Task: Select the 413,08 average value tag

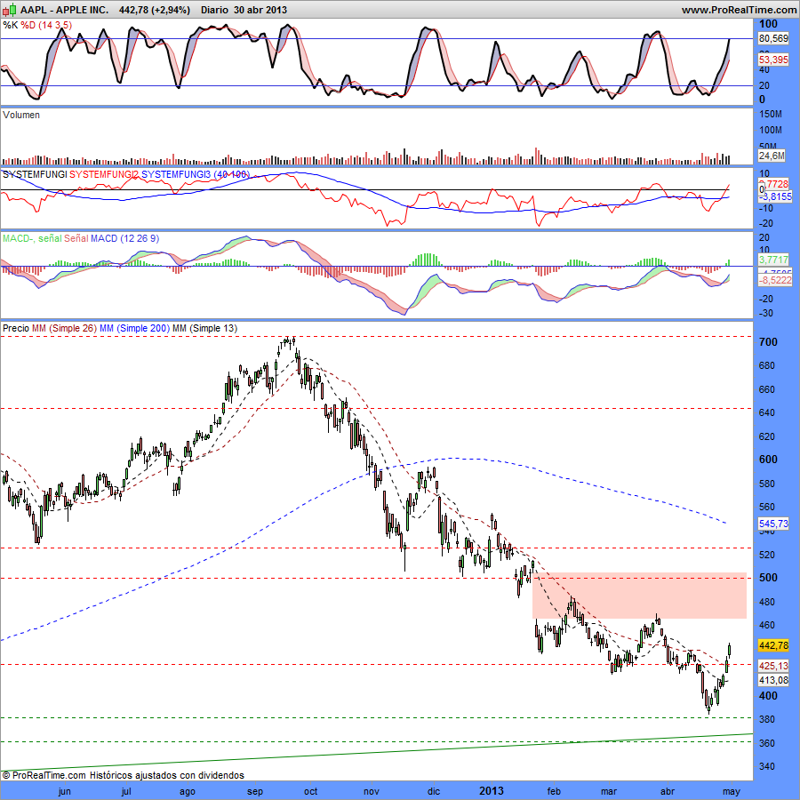Action: coord(773,680)
